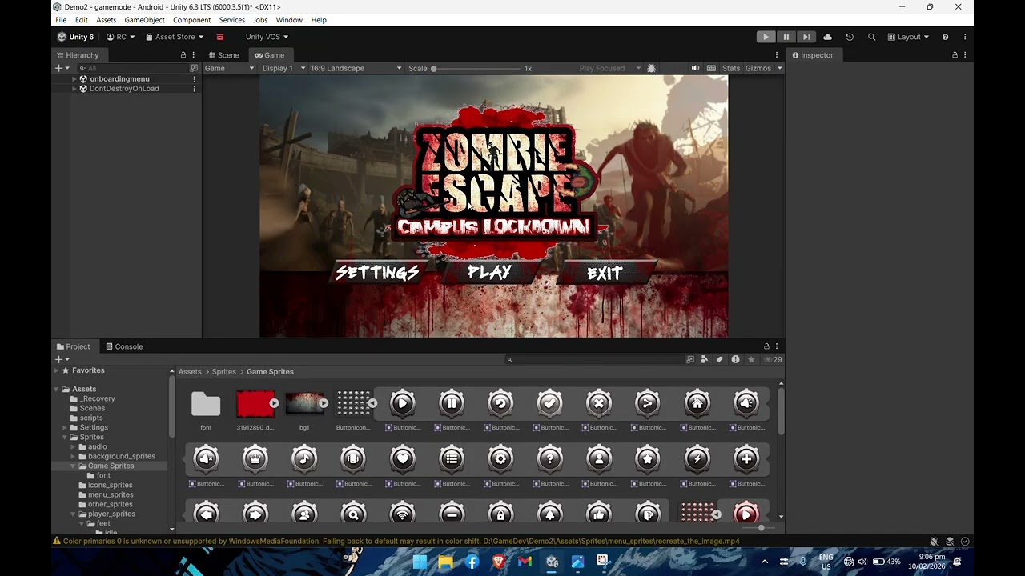Click the Step frame button
1025x576 pixels.
[x=806, y=37]
